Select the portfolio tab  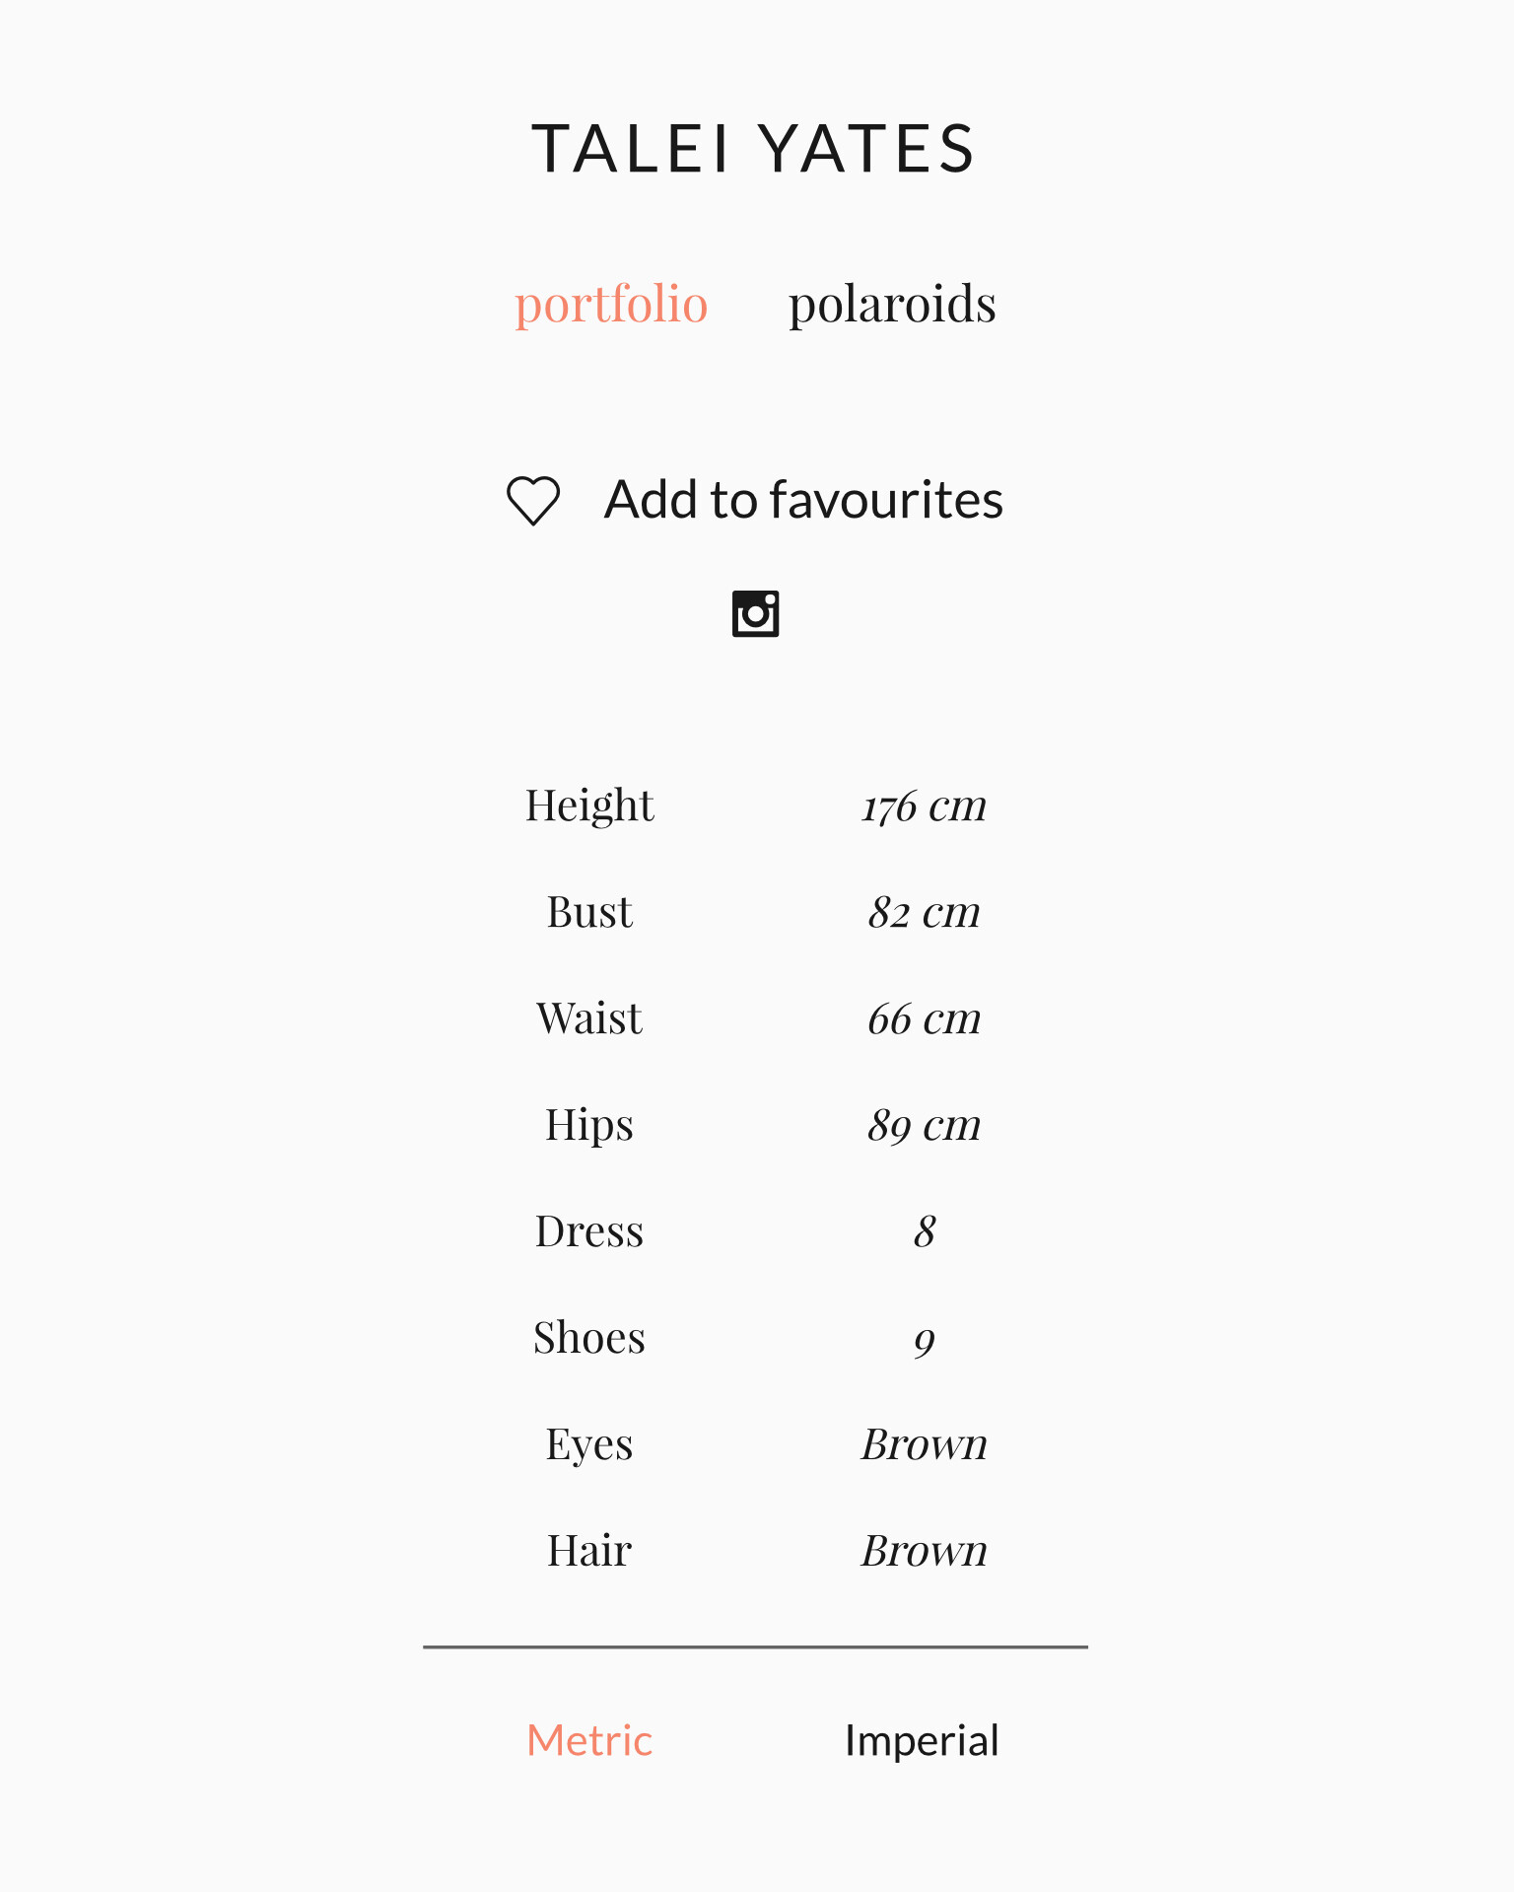click(611, 304)
